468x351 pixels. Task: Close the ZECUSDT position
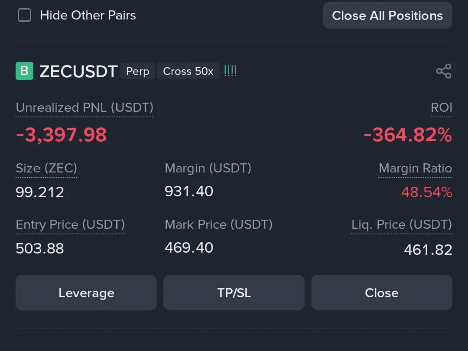click(381, 293)
